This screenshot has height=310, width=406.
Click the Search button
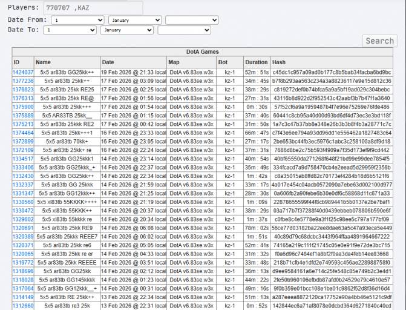pos(379,41)
